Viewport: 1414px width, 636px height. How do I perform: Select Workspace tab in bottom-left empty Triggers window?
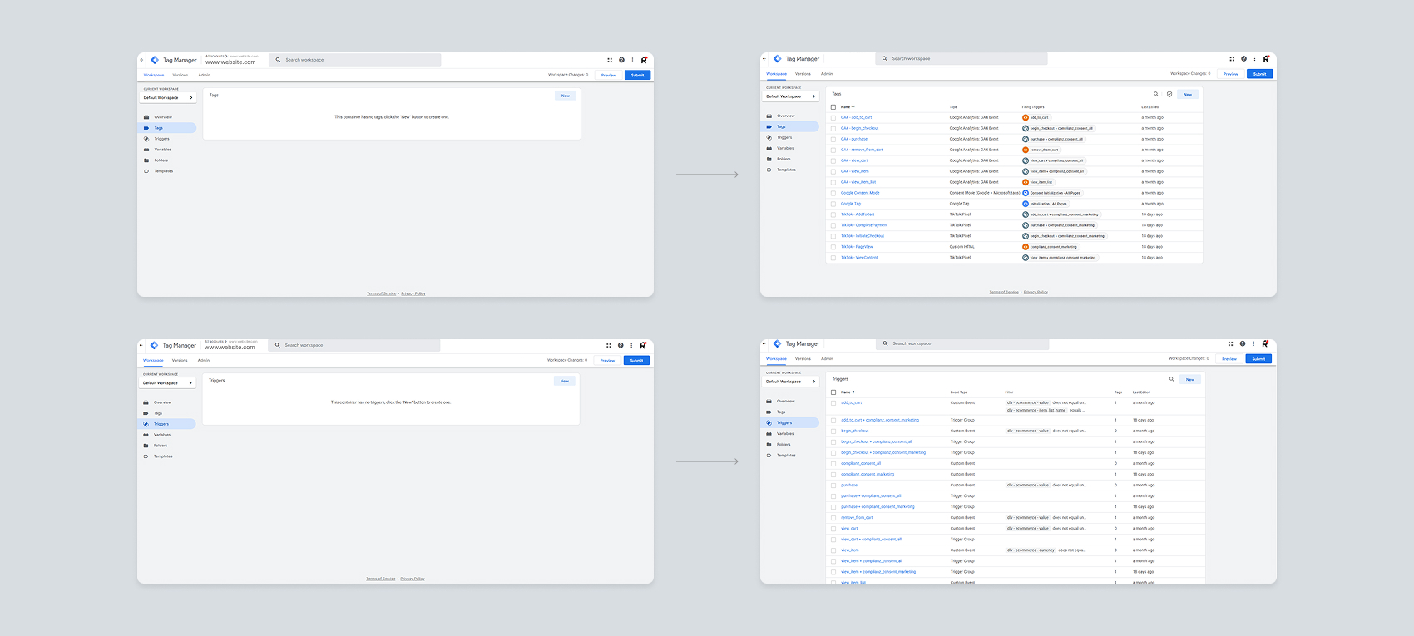(x=153, y=360)
